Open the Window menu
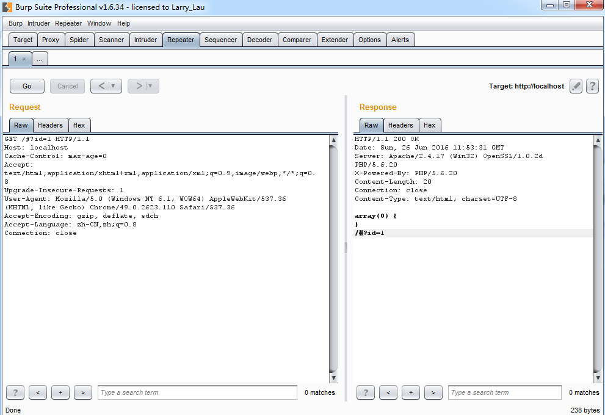 tap(99, 23)
